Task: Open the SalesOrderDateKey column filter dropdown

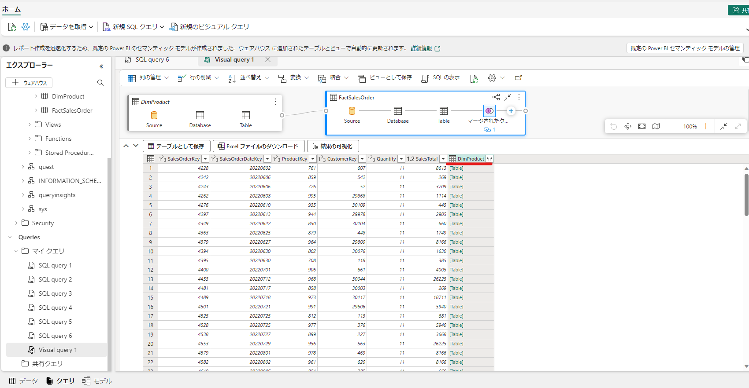Action: point(267,159)
